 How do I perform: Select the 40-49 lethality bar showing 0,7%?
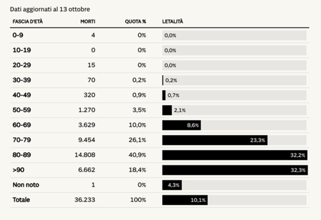pyautogui.click(x=164, y=95)
